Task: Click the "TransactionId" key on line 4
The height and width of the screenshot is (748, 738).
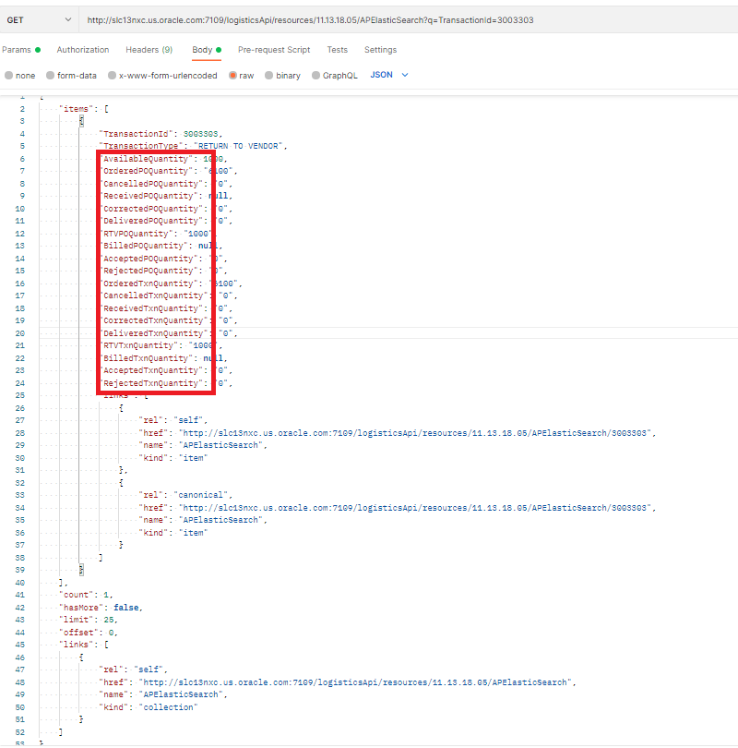Action: pos(137,134)
